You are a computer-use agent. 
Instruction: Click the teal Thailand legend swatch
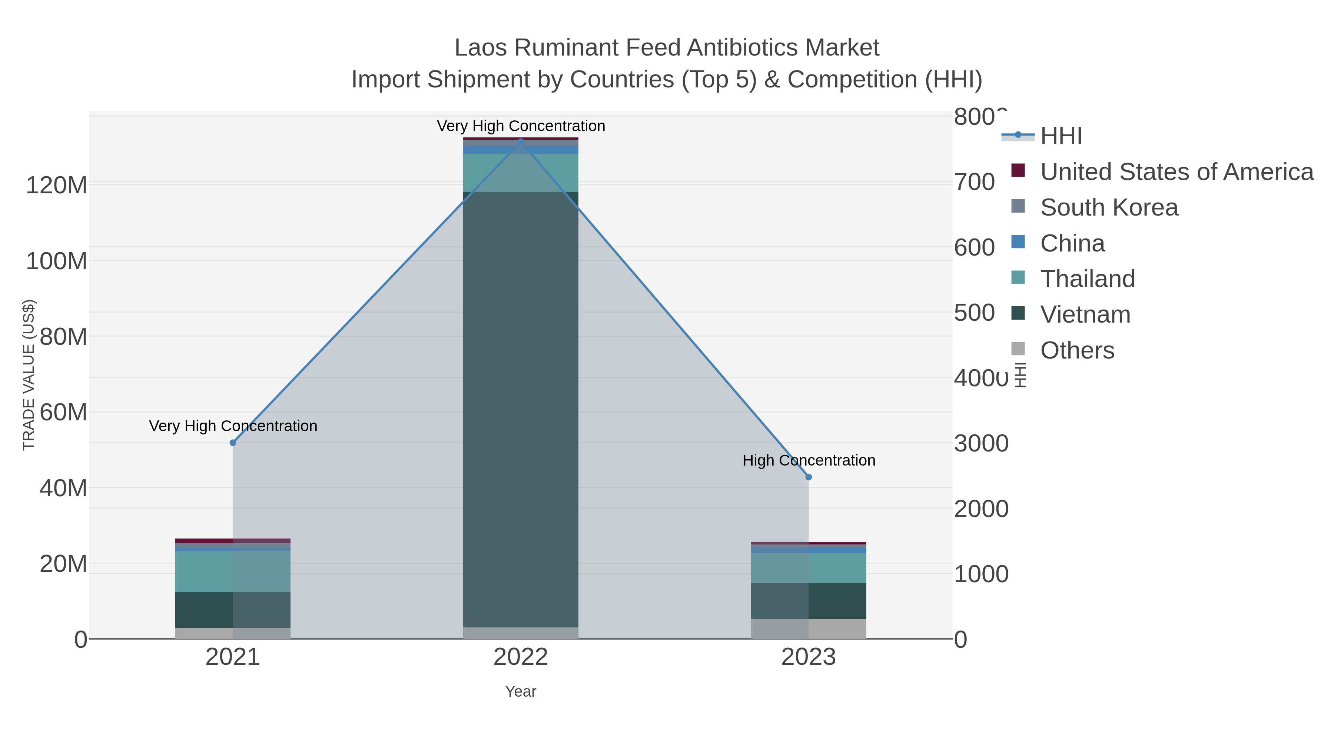[x=1018, y=277]
